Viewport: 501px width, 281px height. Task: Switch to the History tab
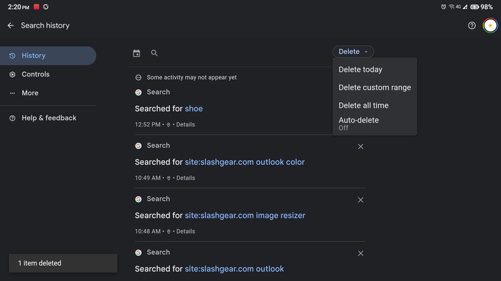point(33,56)
